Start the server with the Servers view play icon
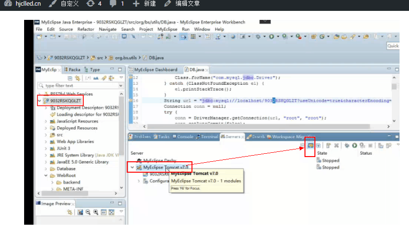Viewport: 409px width, 237px height. 355,146
